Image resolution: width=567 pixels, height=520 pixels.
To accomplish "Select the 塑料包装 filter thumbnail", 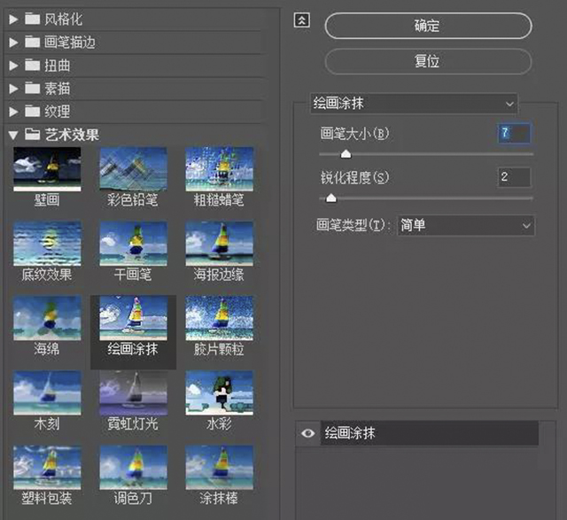I will point(47,468).
